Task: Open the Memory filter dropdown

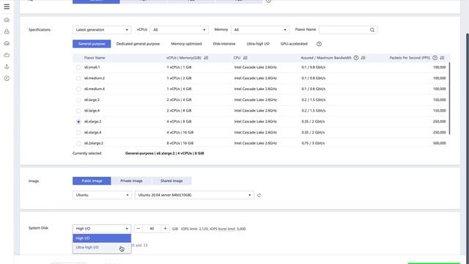Action: [260, 29]
